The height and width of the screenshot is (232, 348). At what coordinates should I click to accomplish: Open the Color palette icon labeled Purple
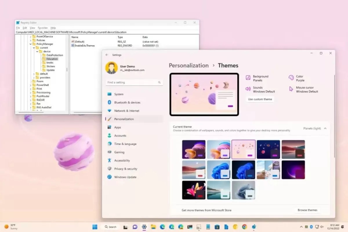(x=291, y=78)
